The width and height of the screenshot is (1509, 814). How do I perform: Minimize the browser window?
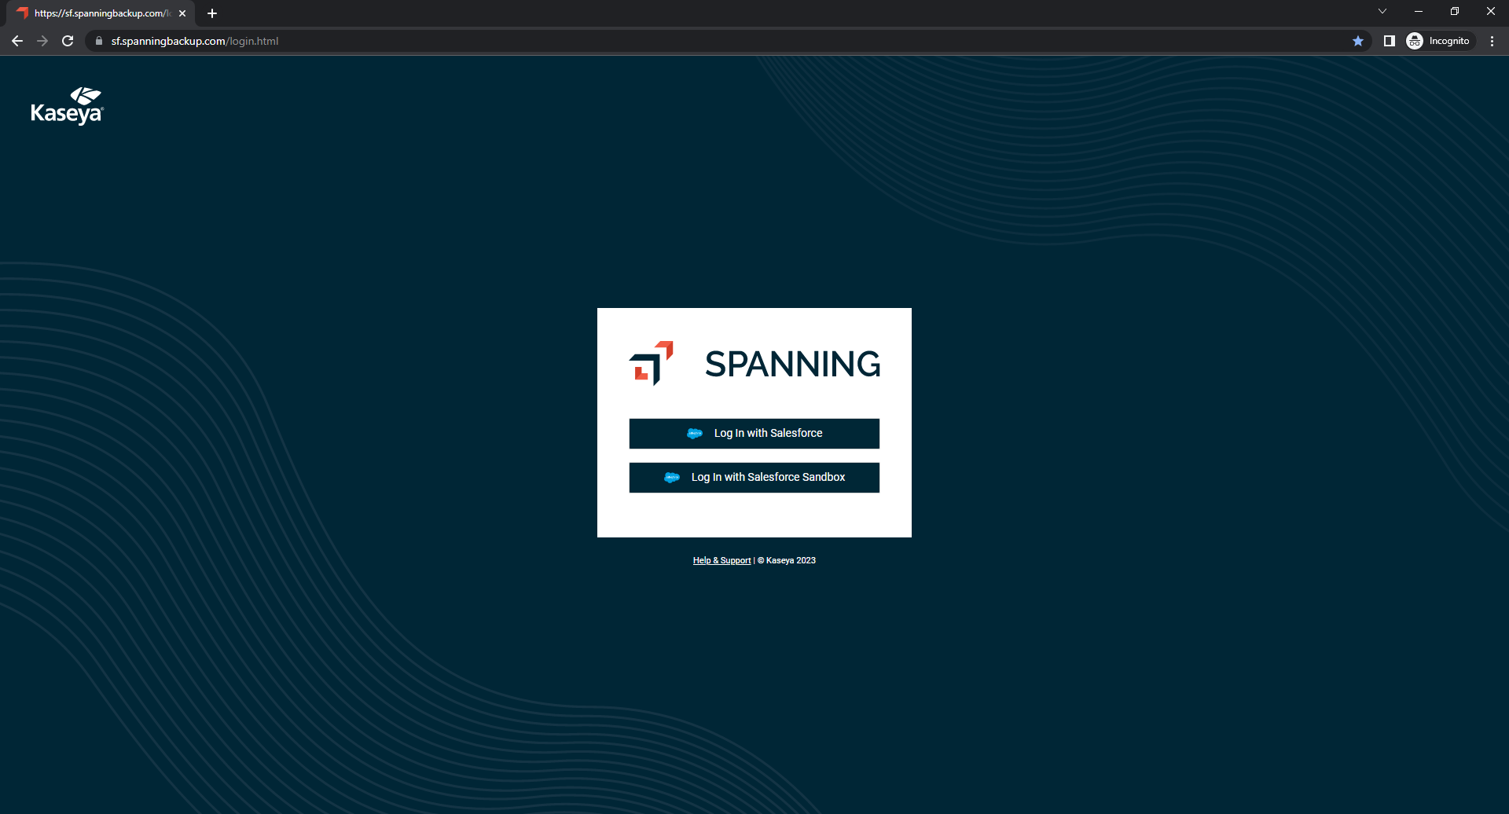pyautogui.click(x=1419, y=11)
